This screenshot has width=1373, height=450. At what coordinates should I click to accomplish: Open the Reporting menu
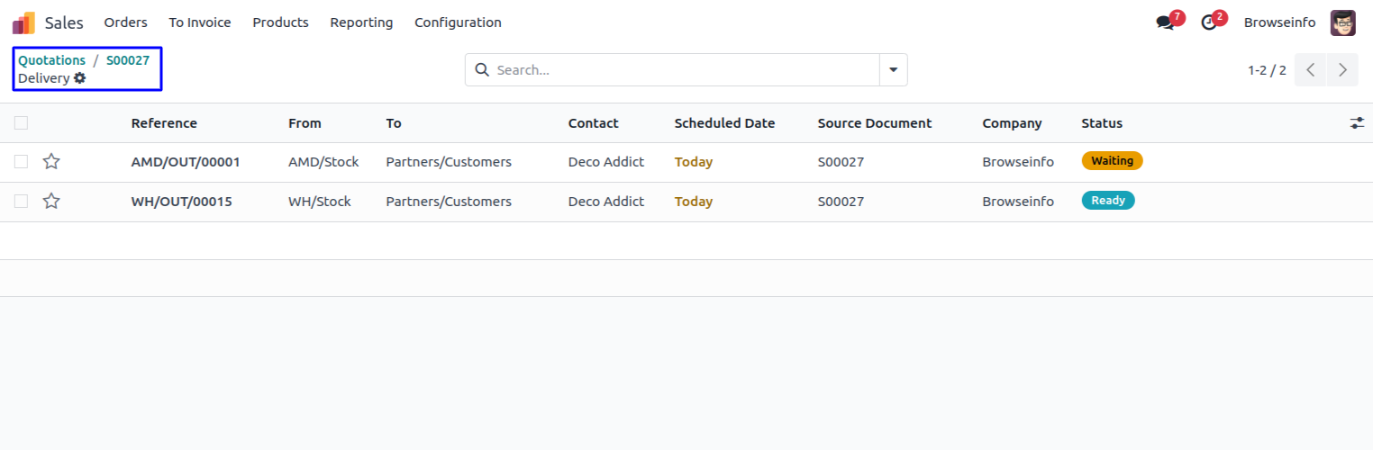click(361, 22)
